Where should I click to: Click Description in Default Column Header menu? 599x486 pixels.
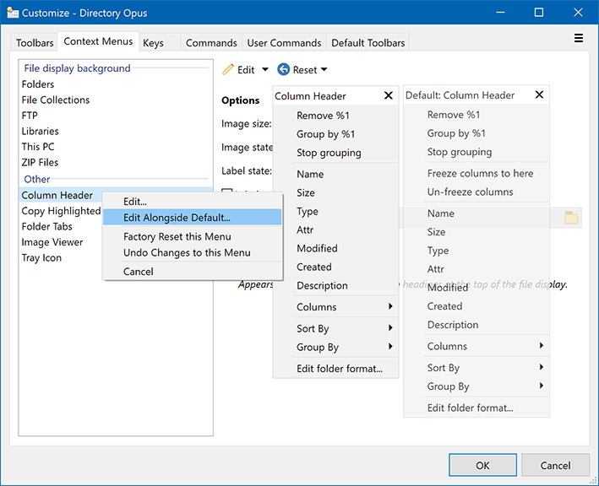point(476,325)
